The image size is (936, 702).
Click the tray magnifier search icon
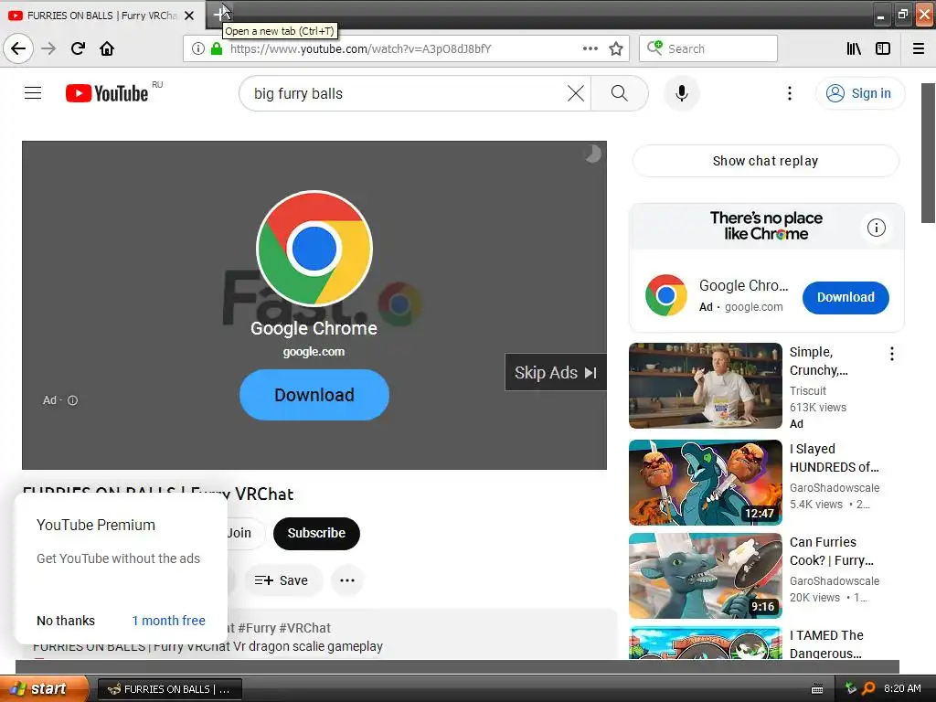tap(868, 689)
